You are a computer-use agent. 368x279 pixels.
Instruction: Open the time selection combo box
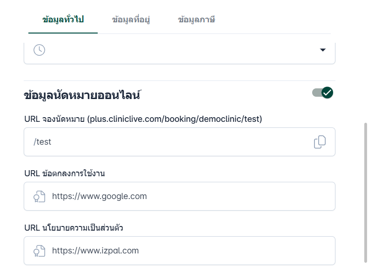(x=179, y=50)
